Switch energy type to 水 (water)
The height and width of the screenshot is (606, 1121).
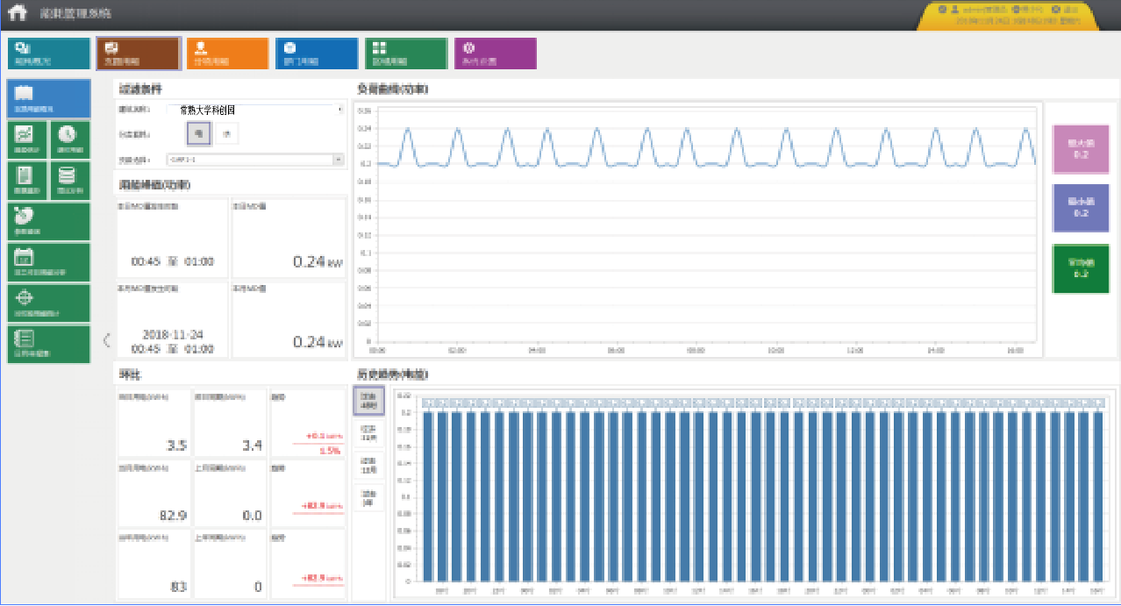click(x=225, y=134)
